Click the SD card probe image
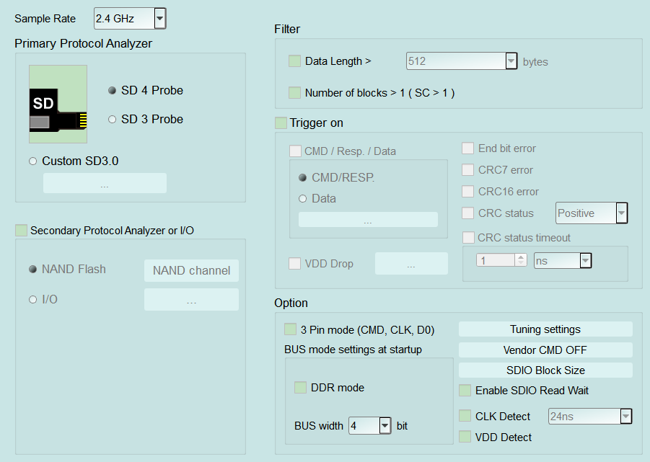 pos(58,104)
